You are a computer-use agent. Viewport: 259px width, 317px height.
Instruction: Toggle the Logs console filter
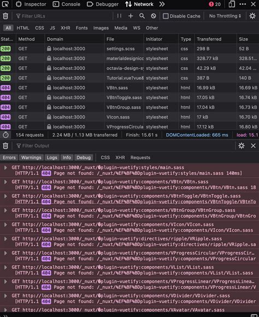(52, 157)
